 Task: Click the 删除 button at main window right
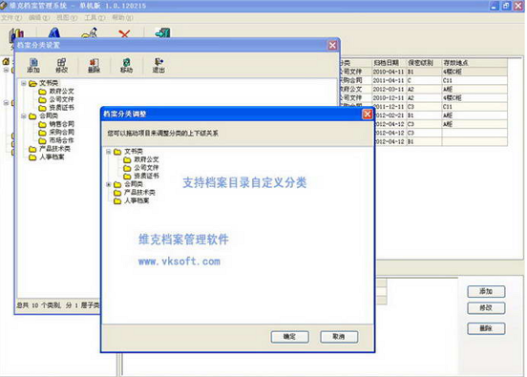tap(486, 328)
